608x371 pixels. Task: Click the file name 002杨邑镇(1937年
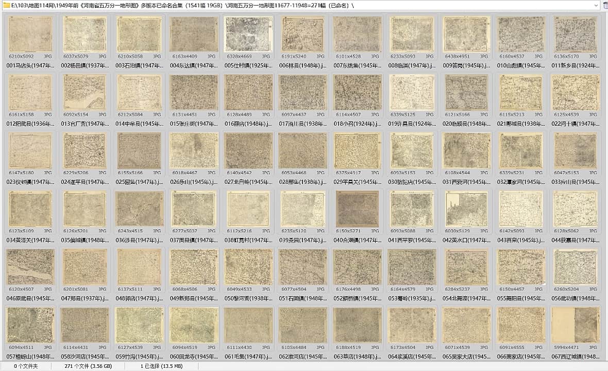85,66
